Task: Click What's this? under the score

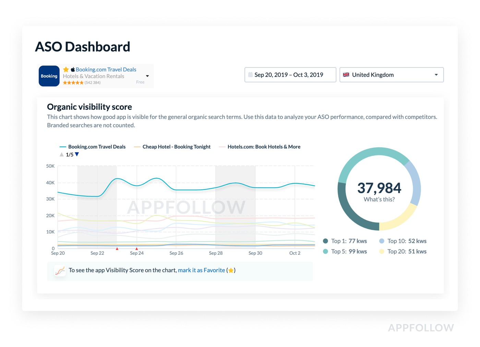Action: 379,200
